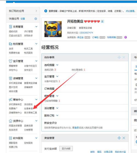This screenshot has width=137, height=153.
Task: Close the 资金管理 panel
Action: [124, 138]
